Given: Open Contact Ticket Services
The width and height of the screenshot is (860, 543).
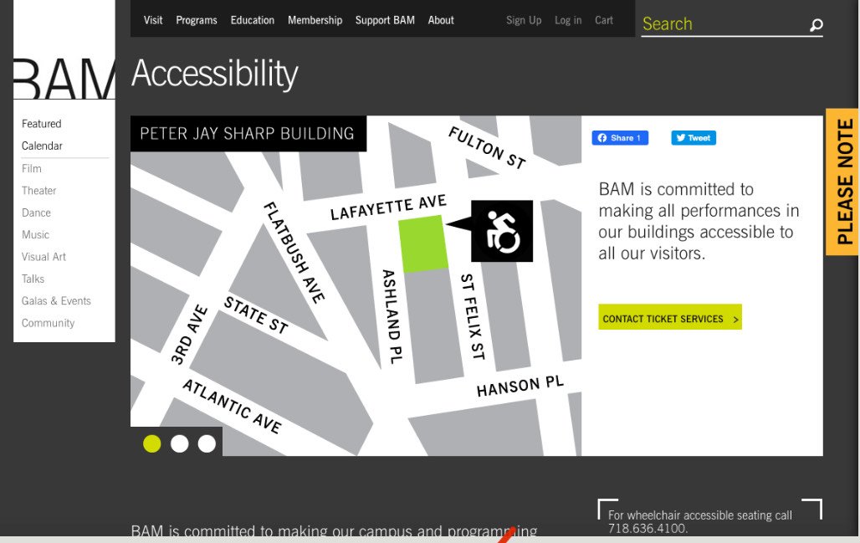Looking at the screenshot, I should click(670, 317).
